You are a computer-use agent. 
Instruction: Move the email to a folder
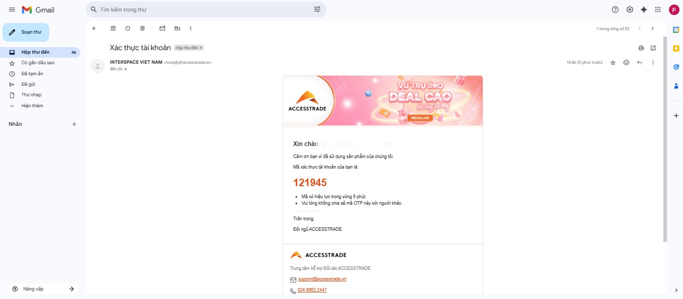[x=177, y=28]
